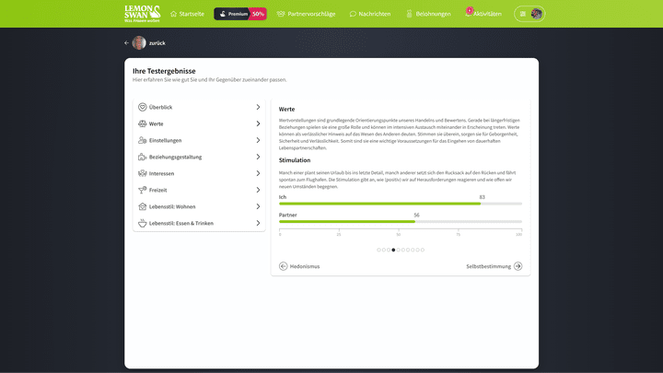Click the Lemon Swan logo
The image size is (663, 373).
[x=142, y=14]
